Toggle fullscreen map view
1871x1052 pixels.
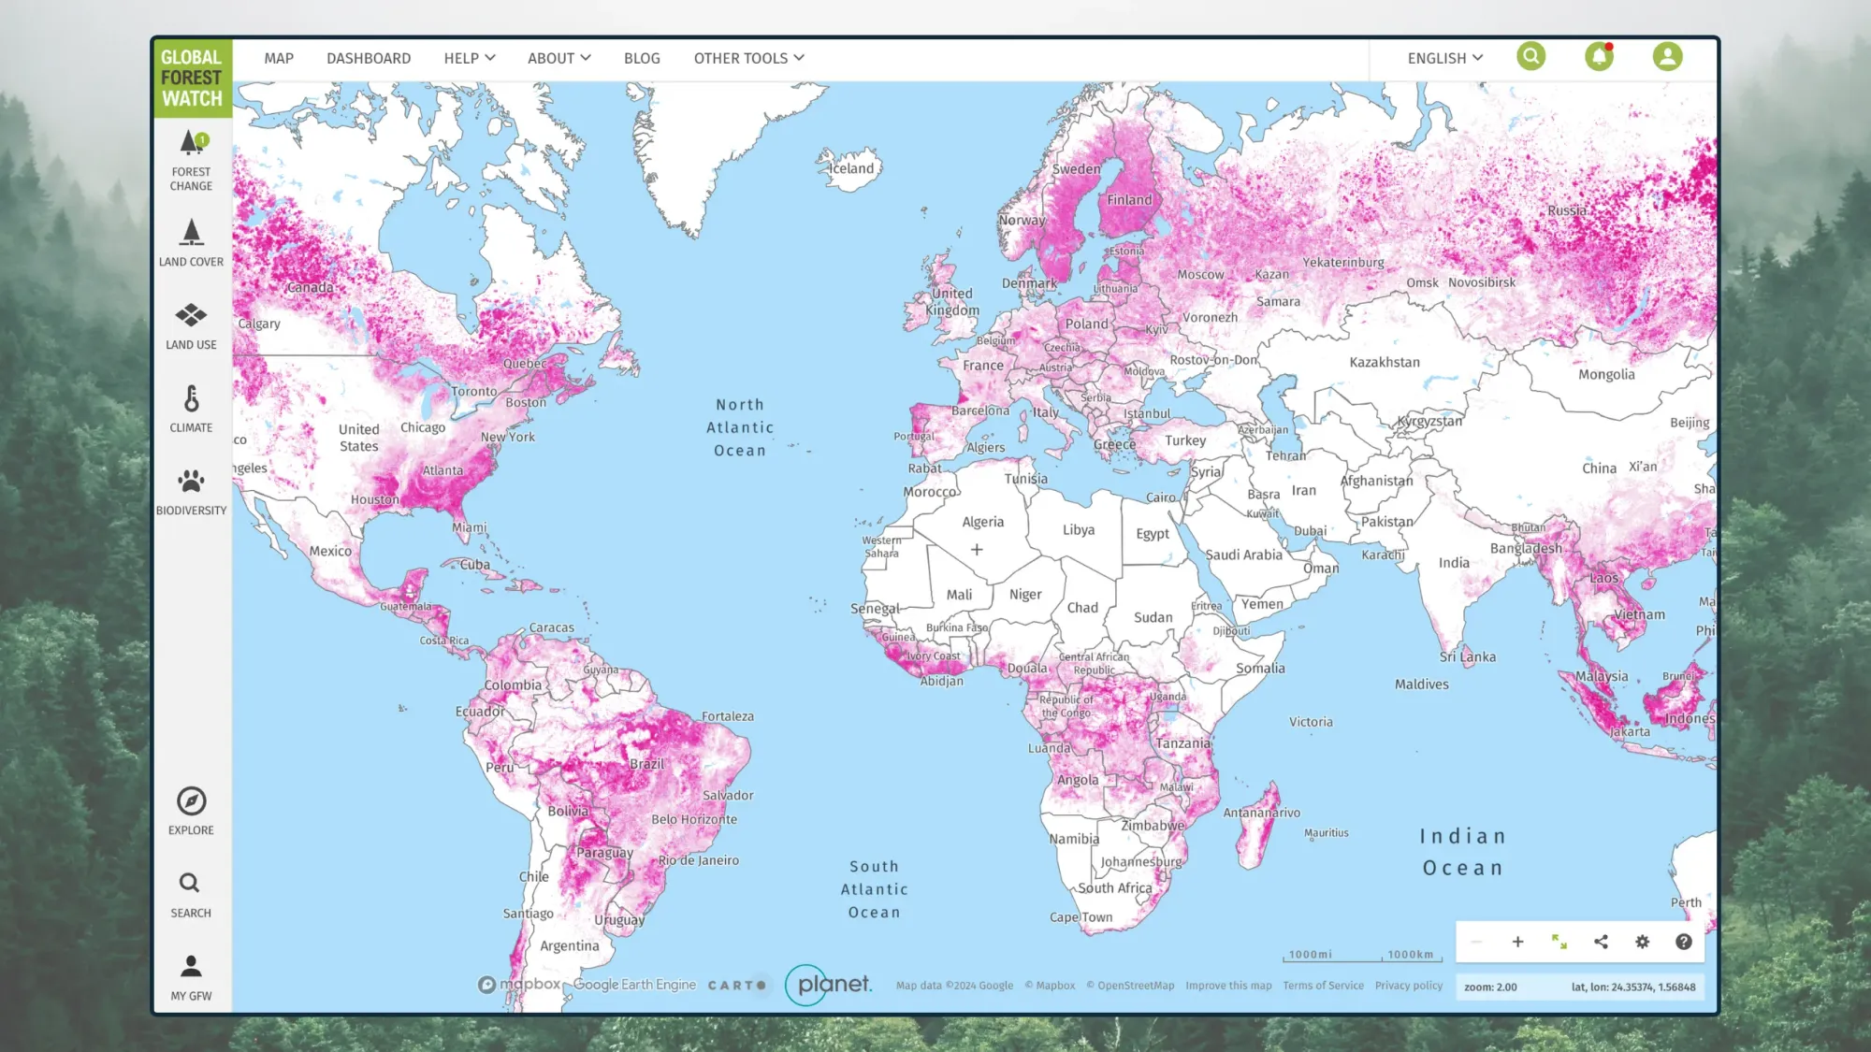1559,942
